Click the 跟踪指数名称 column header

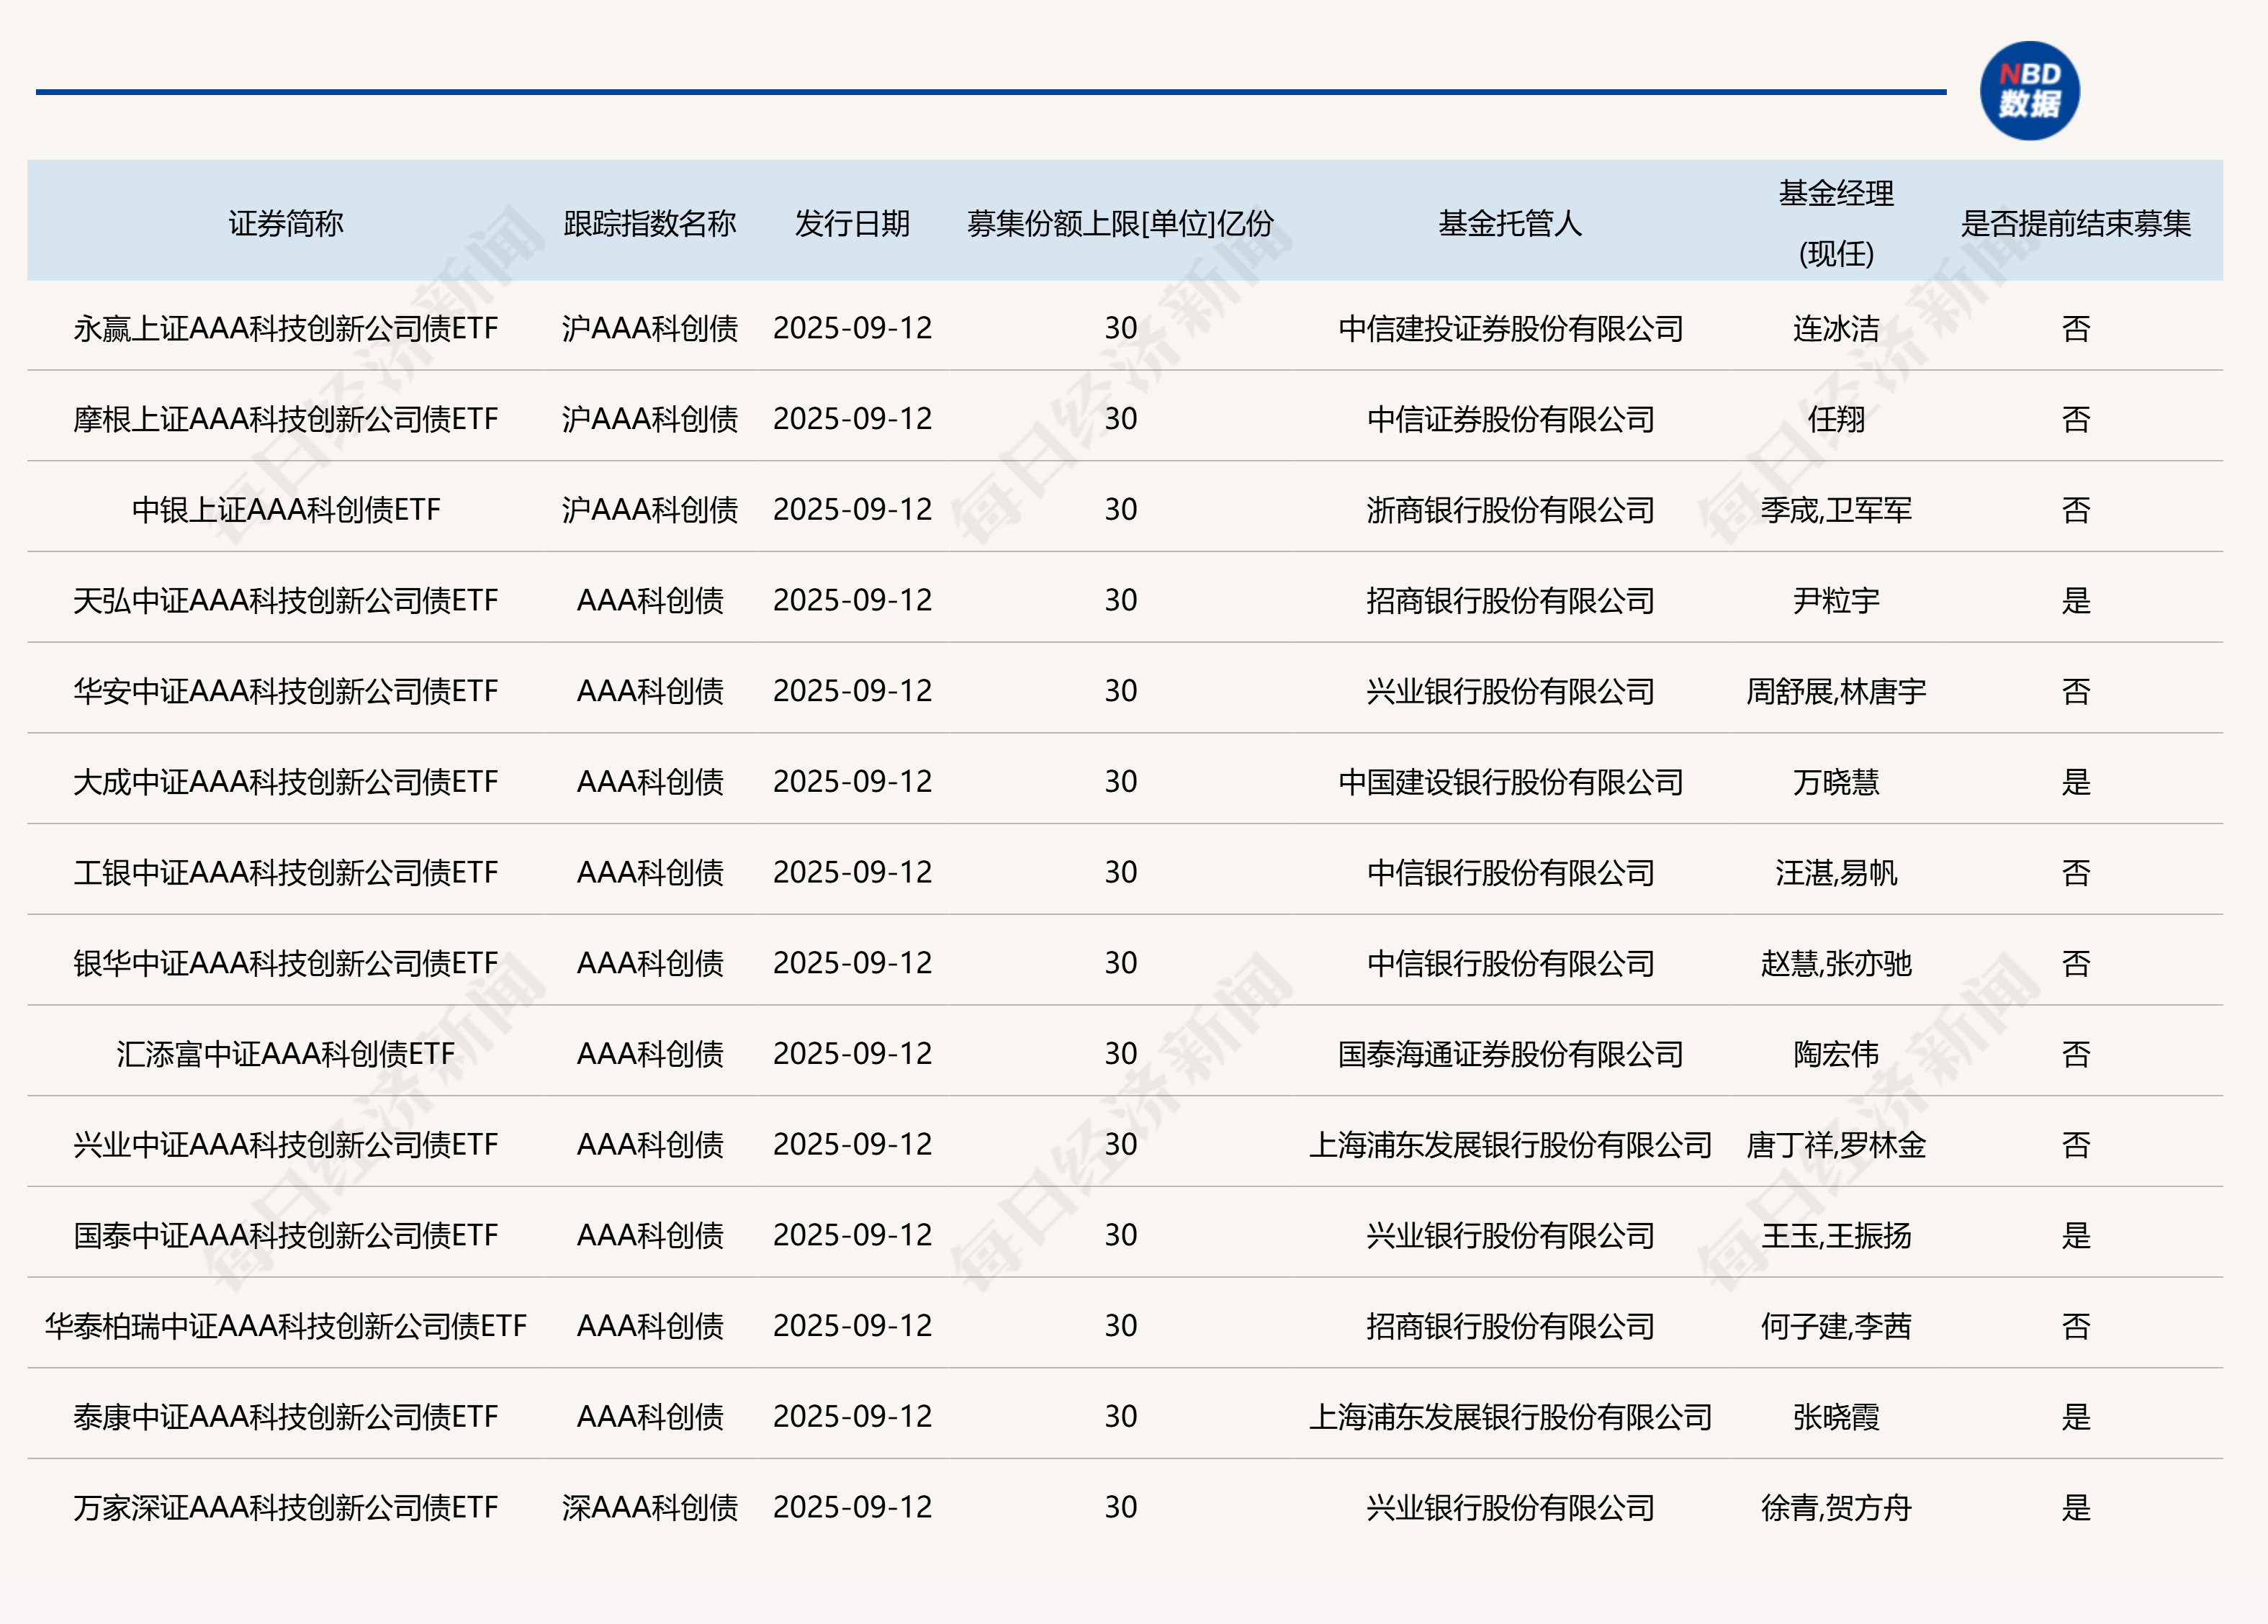pos(649,223)
